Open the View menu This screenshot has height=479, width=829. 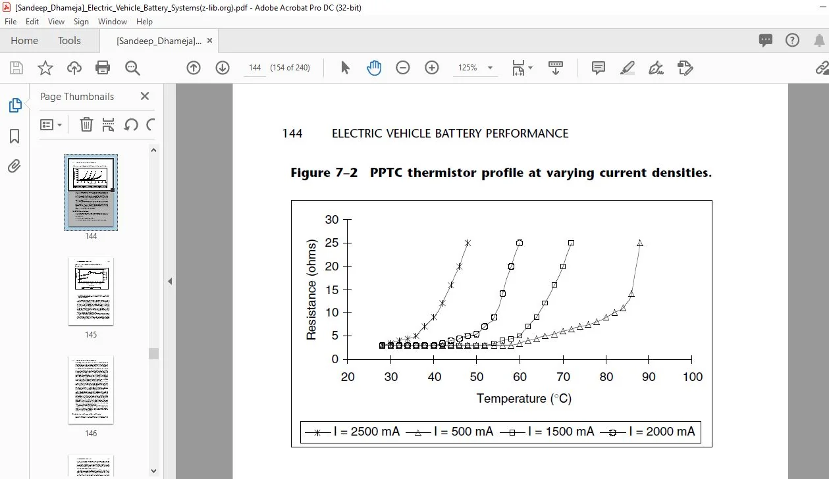coord(57,22)
